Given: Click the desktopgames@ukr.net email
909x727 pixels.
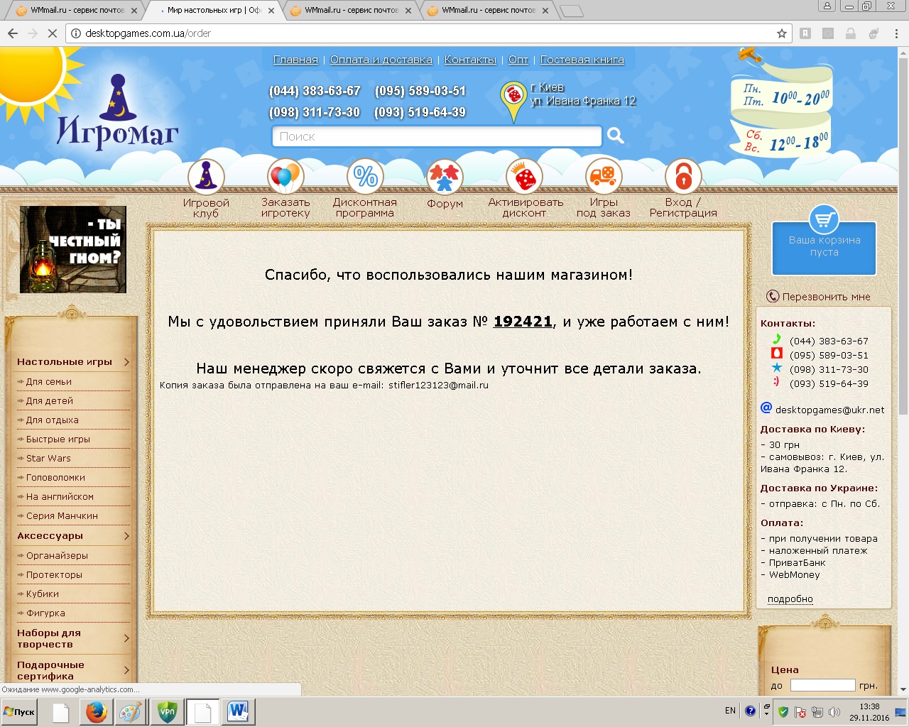Looking at the screenshot, I should click(829, 410).
